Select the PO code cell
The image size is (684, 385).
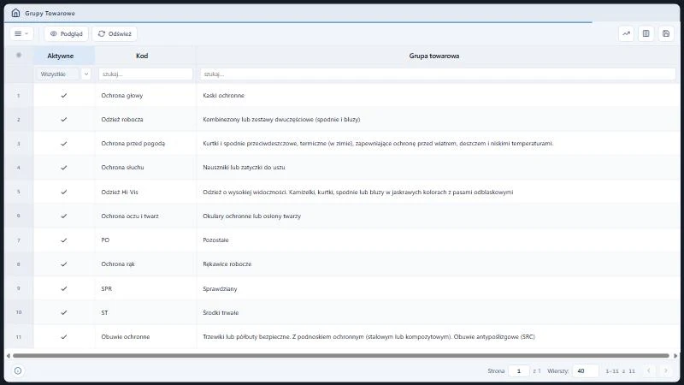point(145,240)
